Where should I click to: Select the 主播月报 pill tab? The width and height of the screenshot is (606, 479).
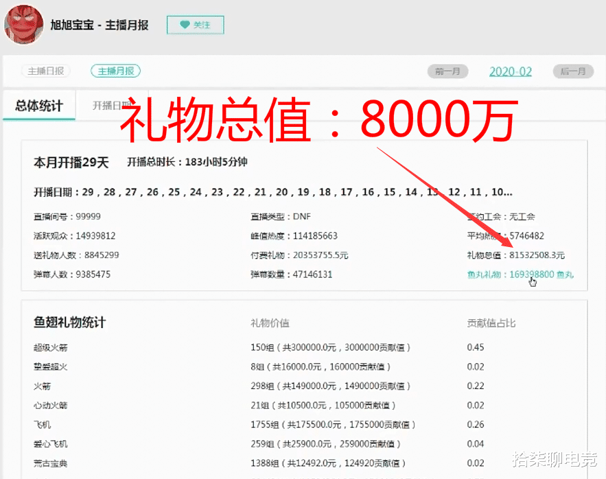115,71
